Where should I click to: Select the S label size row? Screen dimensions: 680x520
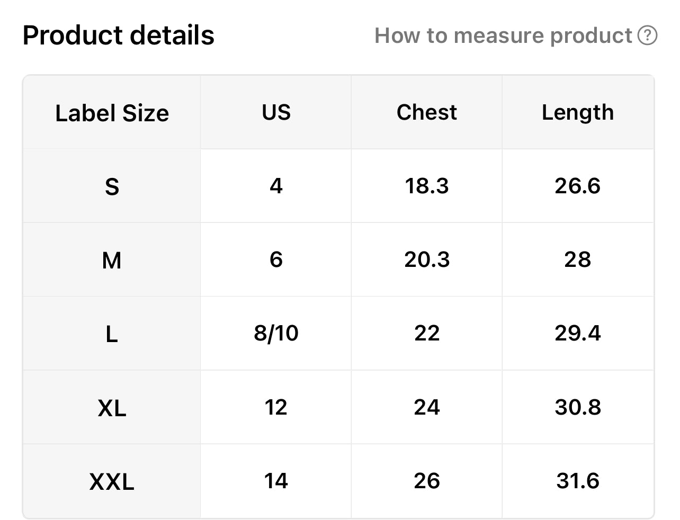112,186
